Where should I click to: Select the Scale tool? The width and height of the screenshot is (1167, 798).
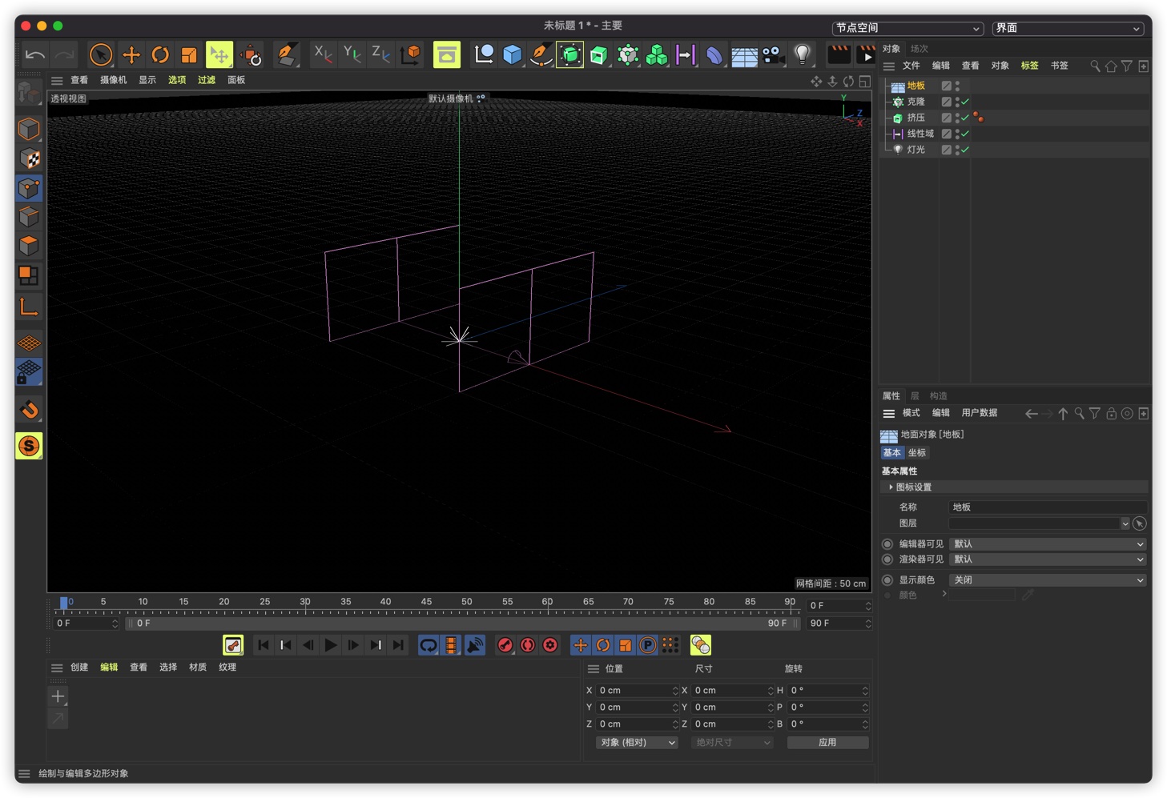click(189, 54)
